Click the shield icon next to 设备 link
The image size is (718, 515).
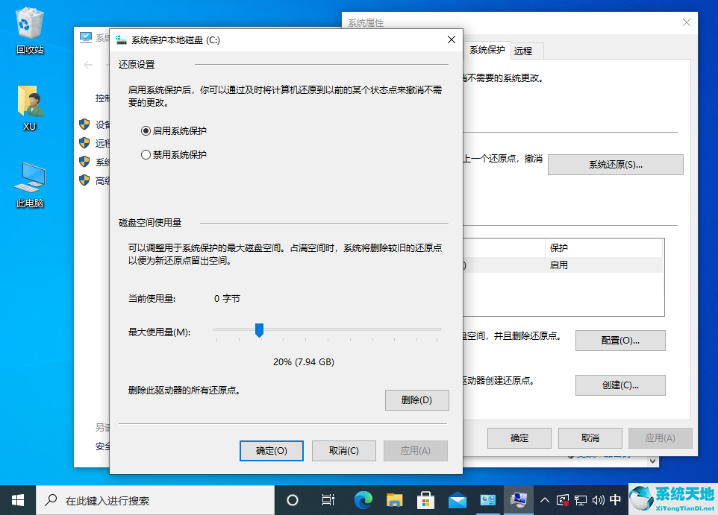(x=84, y=124)
